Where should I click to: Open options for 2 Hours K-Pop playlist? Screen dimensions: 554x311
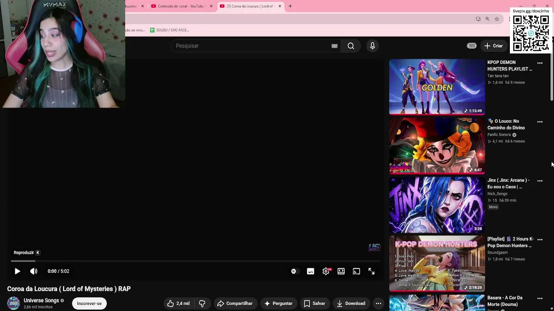540,239
